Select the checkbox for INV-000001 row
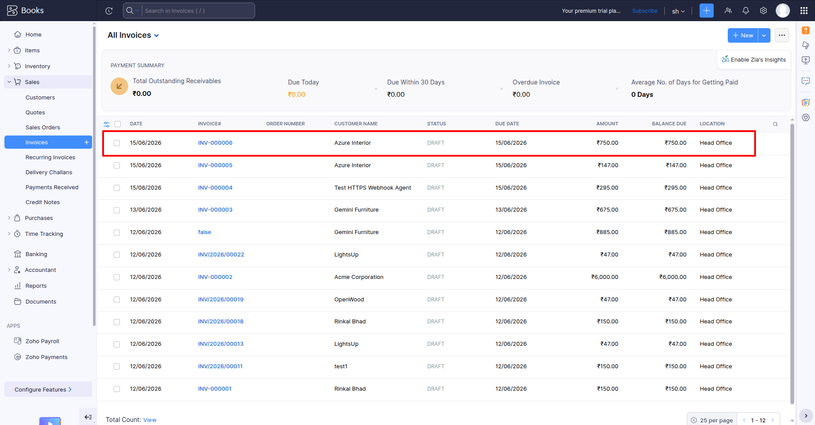This screenshot has height=425, width=815. tap(117, 389)
